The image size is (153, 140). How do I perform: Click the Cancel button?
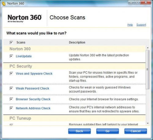[x=136, y=131]
